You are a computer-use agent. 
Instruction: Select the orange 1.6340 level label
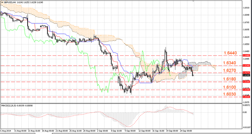pyautogui.click(x=230, y=63)
